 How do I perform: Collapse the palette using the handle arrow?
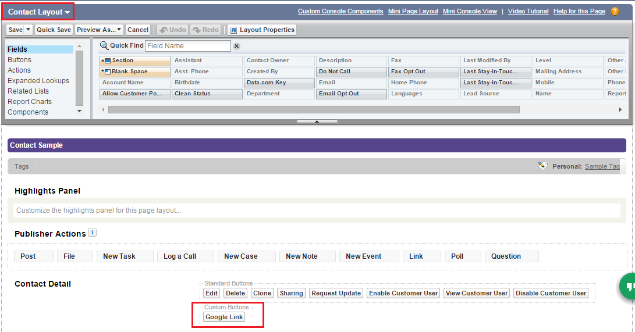(x=317, y=122)
